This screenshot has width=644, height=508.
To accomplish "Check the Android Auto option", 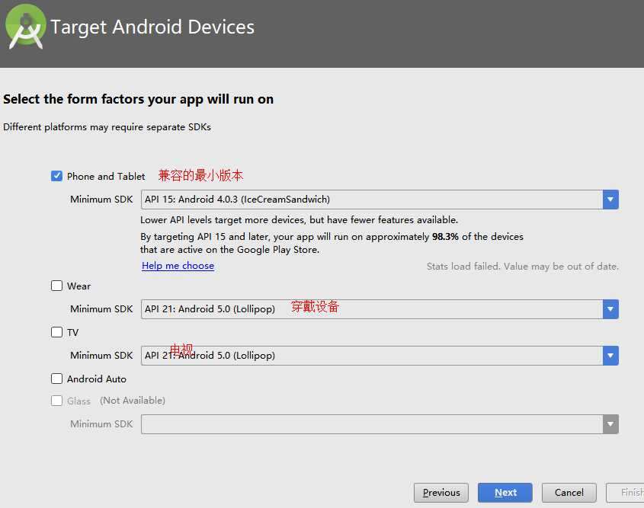I will click(x=56, y=379).
